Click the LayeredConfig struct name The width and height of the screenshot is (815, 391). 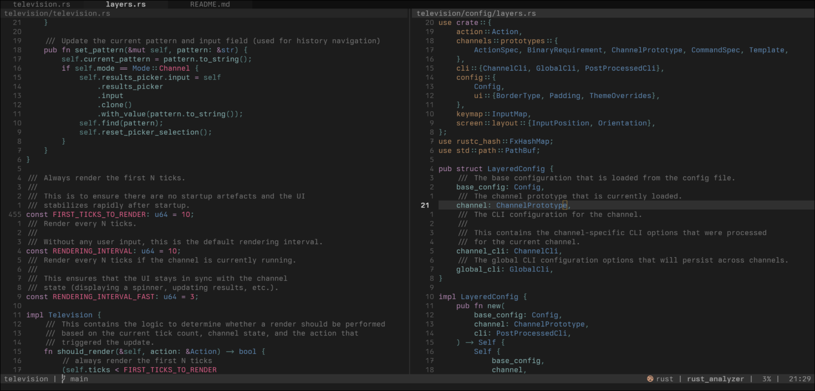(516, 168)
